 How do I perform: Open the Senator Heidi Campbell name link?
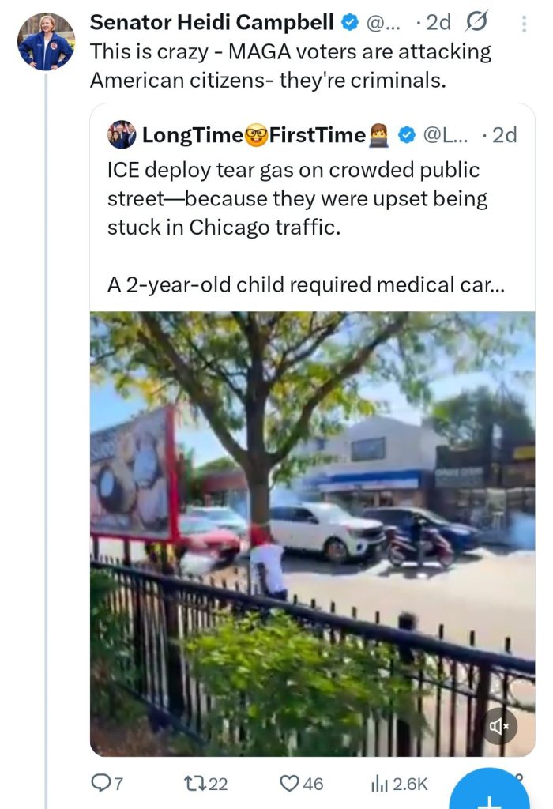pos(213,23)
